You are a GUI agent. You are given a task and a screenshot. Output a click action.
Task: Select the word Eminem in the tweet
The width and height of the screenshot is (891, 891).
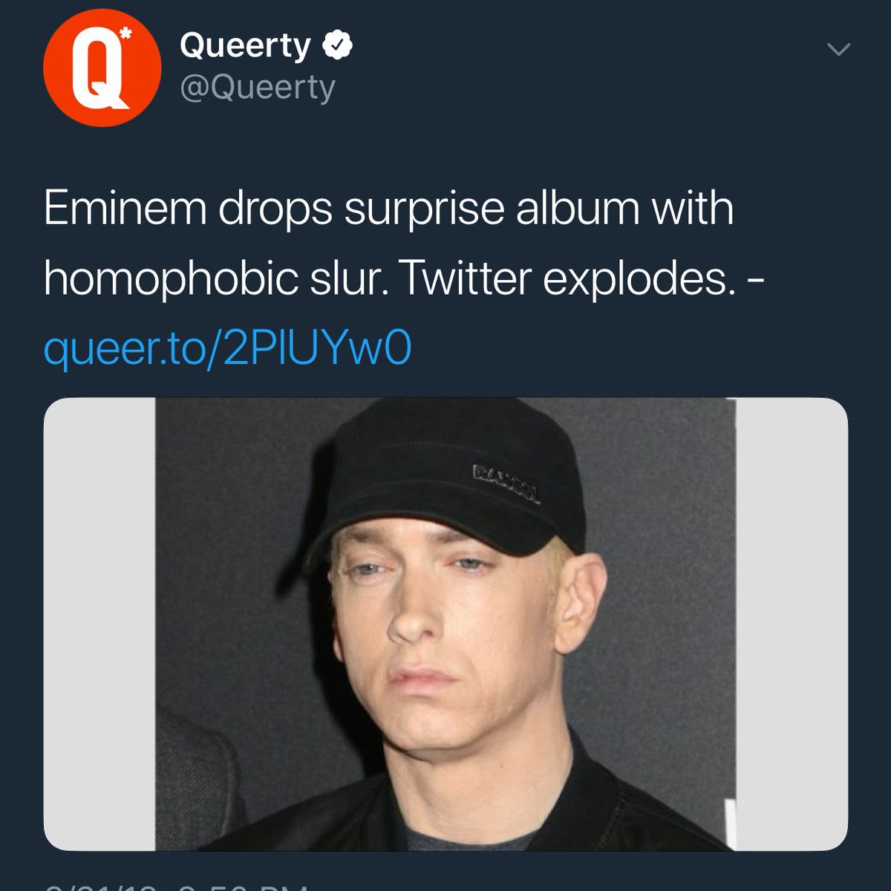[125, 208]
